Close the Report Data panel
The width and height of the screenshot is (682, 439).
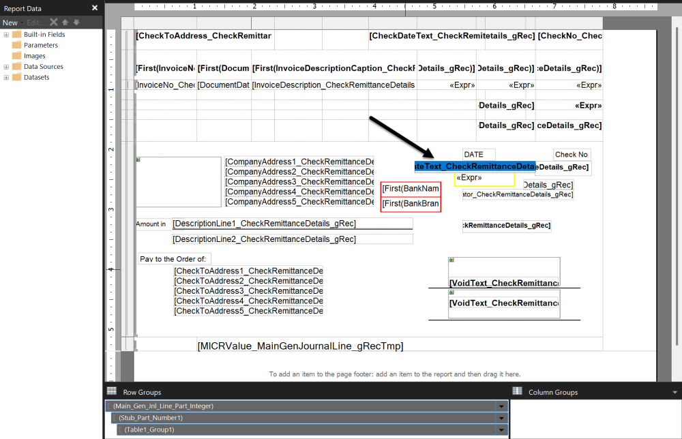(x=94, y=8)
